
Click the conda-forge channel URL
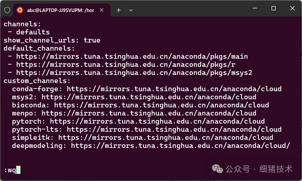[174, 89]
